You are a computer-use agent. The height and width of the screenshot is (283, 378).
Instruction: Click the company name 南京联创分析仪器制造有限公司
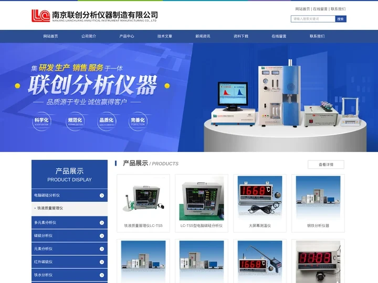[x=105, y=15]
